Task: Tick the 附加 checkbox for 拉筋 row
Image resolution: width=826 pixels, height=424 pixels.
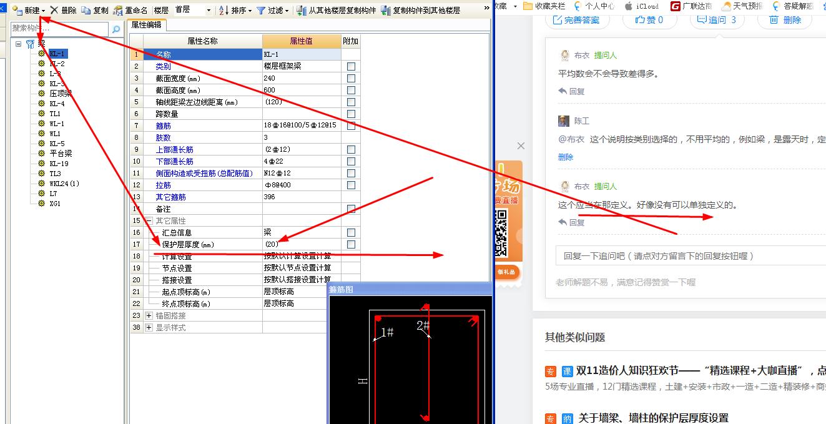Action: [351, 185]
